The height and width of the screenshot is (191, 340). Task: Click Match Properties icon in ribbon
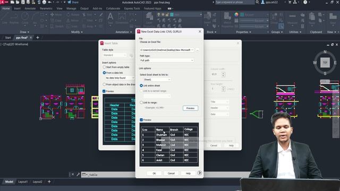click(x=227, y=19)
